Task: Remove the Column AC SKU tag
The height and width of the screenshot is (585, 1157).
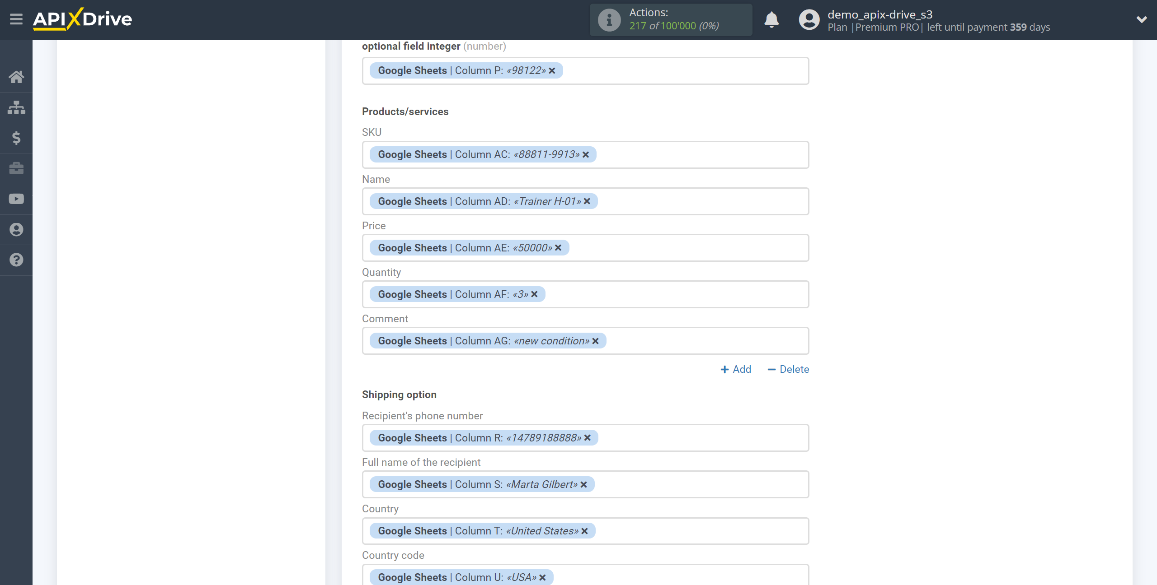Action: [586, 155]
